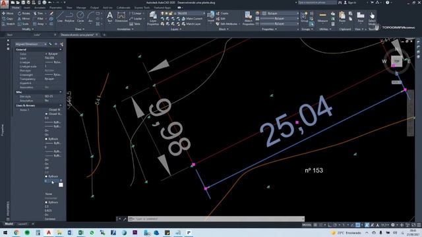This screenshot has height=237, width=422.
Task: Switch to the Home ribbon tab
Action: [x=16, y=8]
